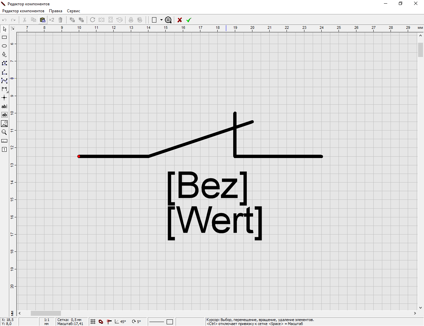424x326 pixels.
Task: Pick the Polygon tool in the sidebar
Action: tap(4, 63)
